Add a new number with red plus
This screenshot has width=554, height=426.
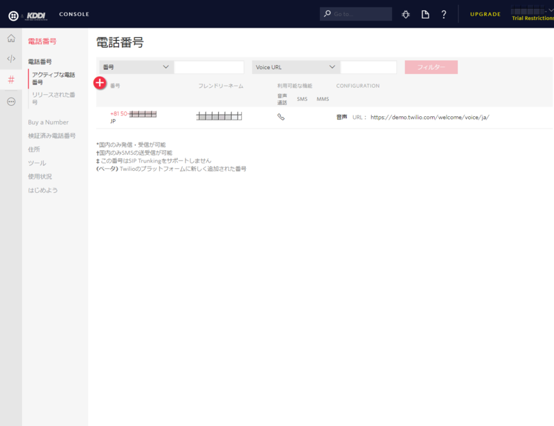[x=100, y=83]
